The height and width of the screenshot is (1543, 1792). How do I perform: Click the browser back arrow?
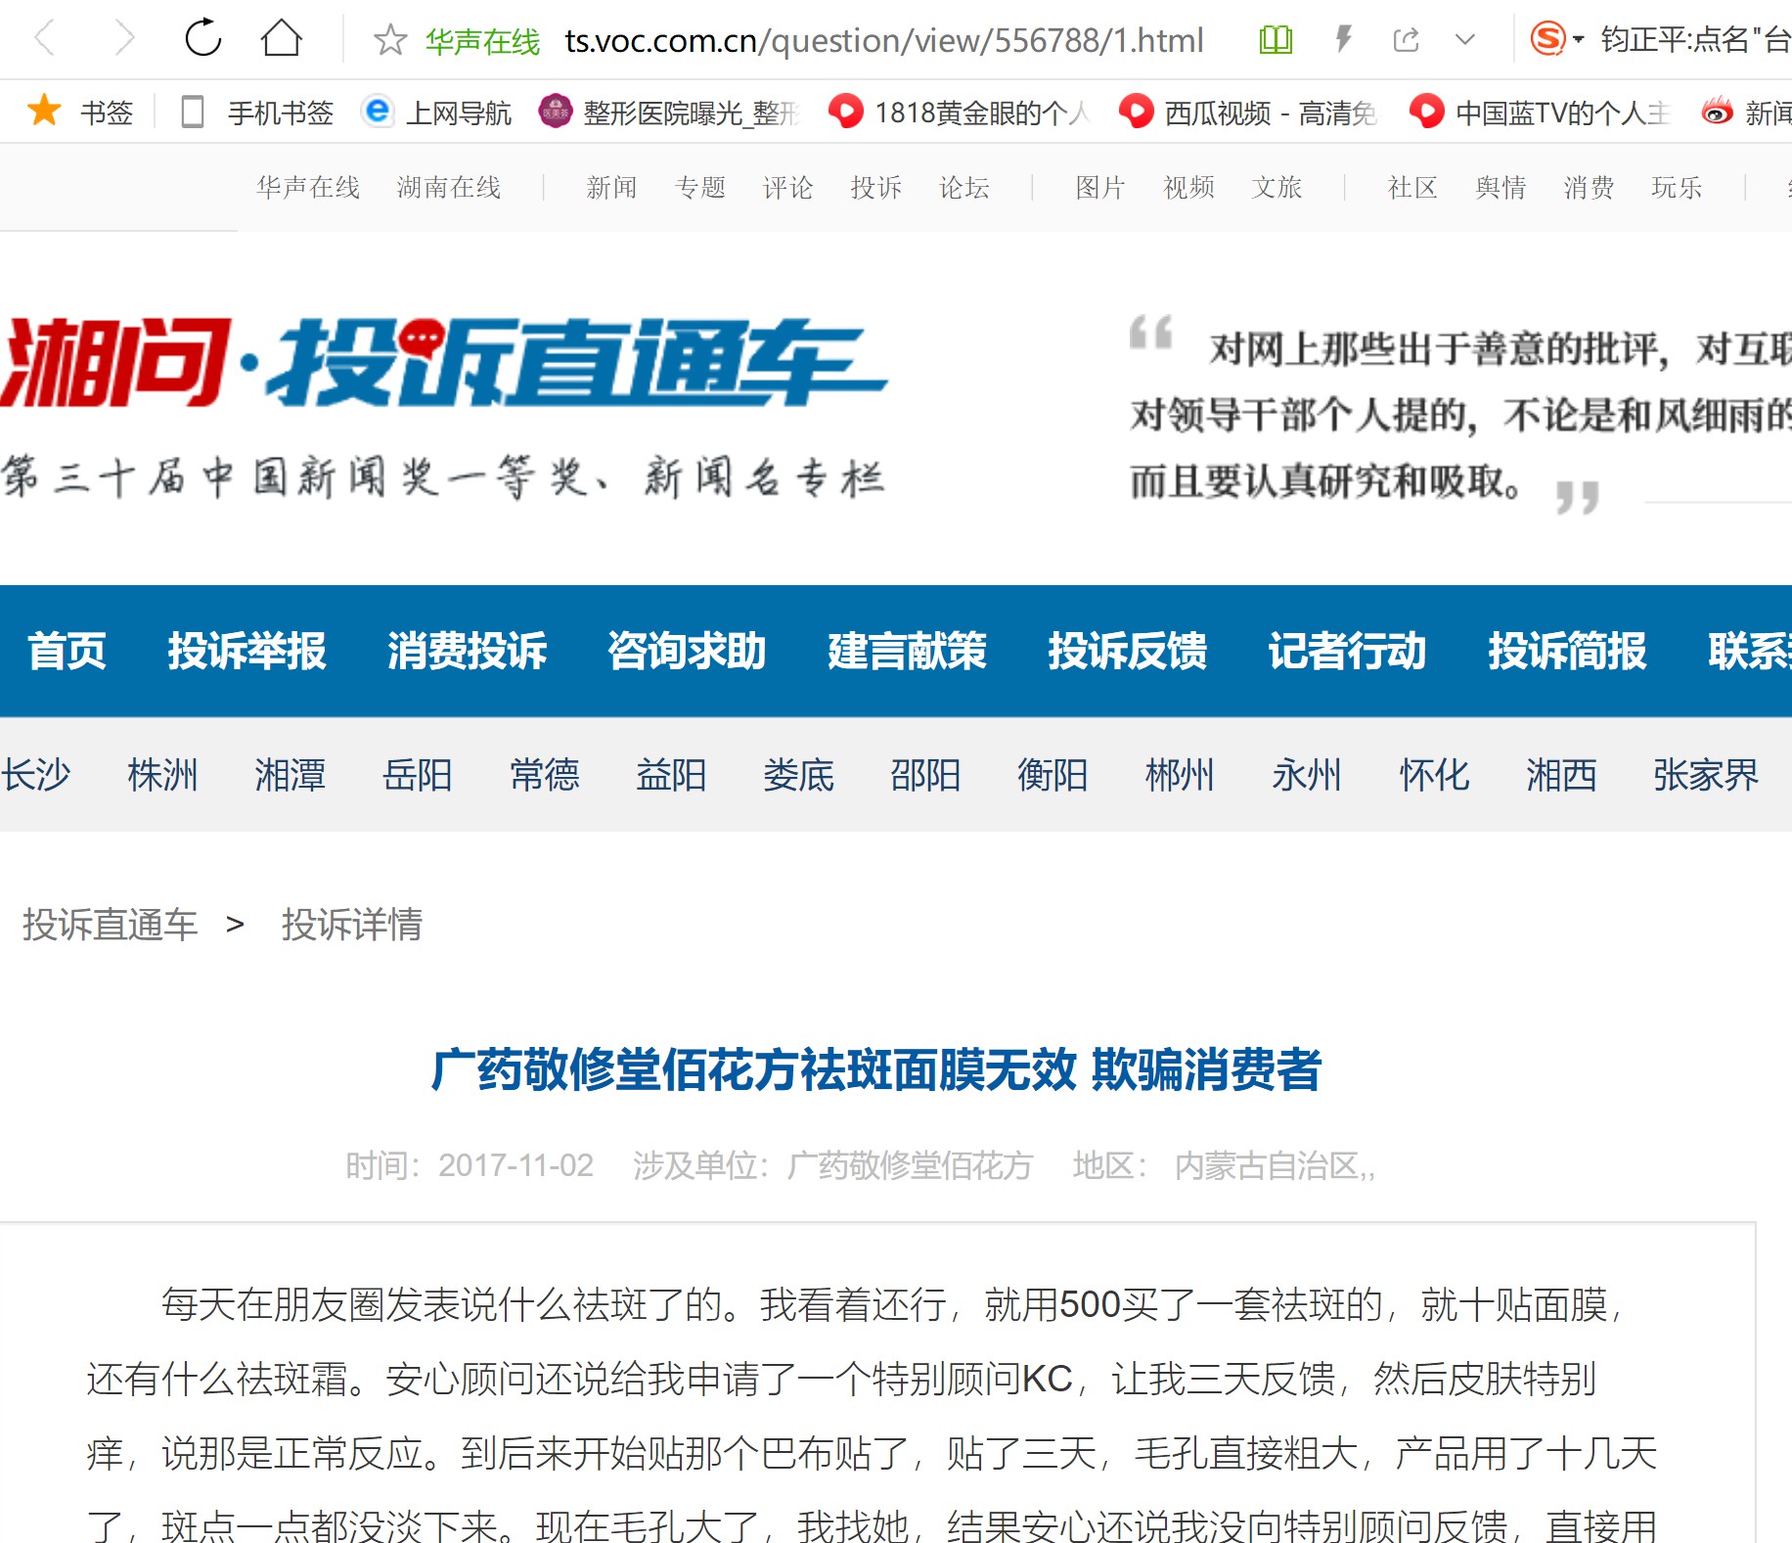point(45,39)
